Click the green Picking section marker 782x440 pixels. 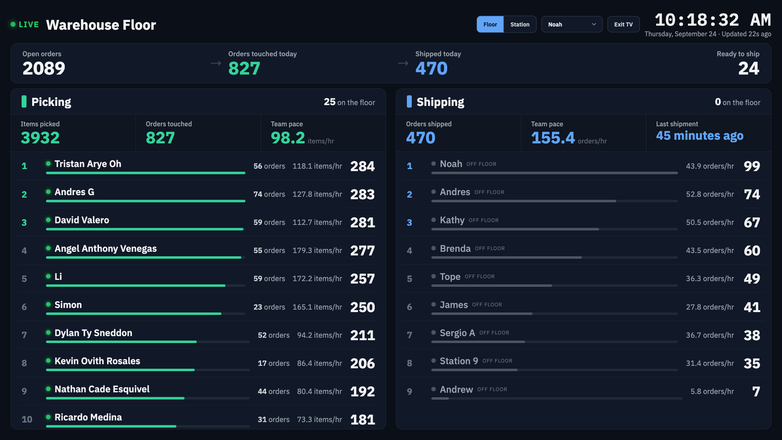click(x=24, y=101)
